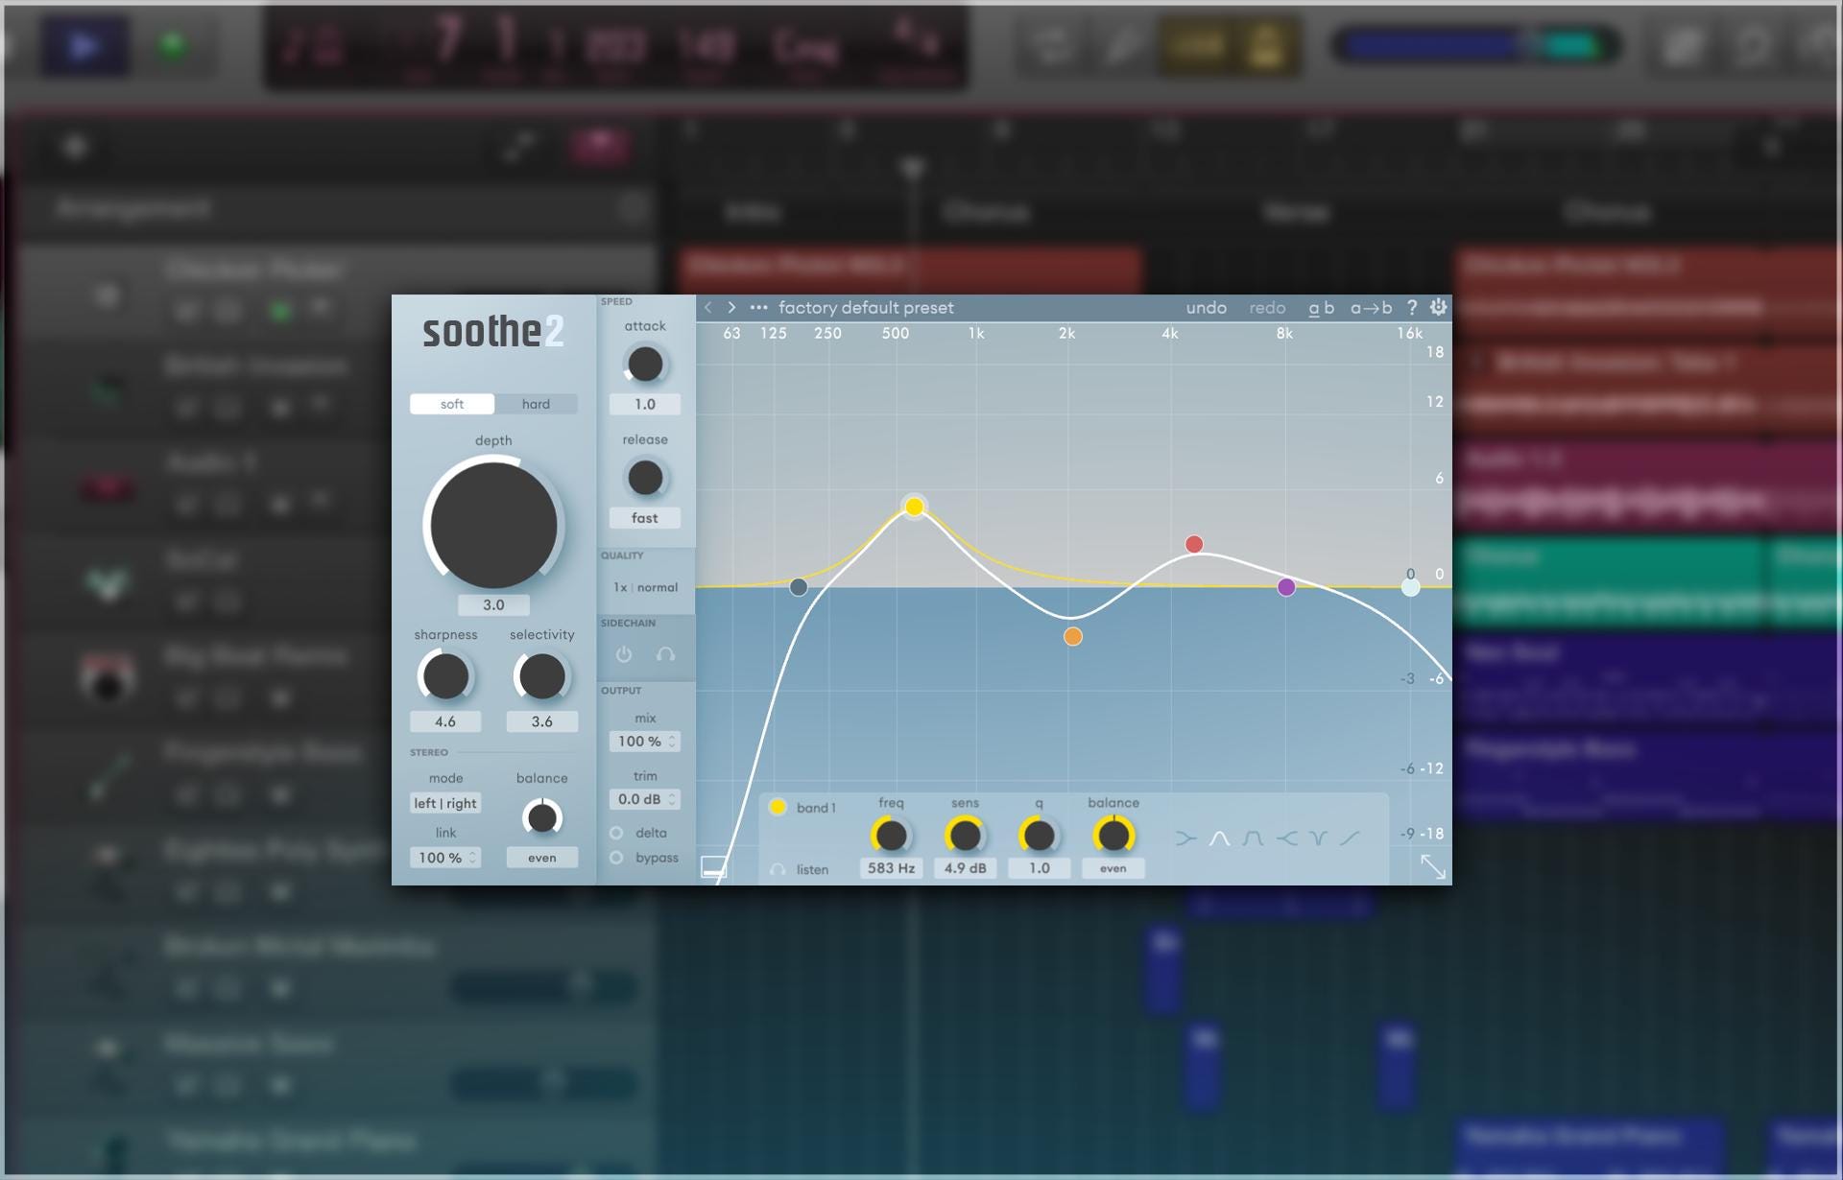Copy state with a→b button

[x=1371, y=308]
